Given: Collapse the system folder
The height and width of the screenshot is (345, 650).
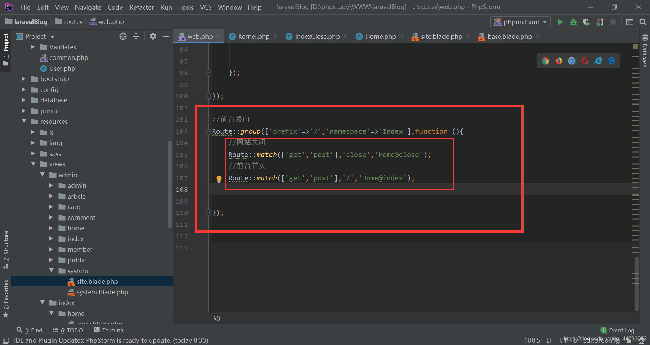Looking at the screenshot, I should [51, 271].
